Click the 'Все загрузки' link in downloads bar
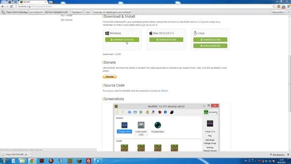The width and height of the screenshot is (291, 164). (x=277, y=155)
